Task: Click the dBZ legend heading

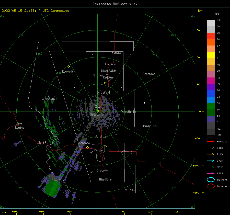Action: tap(217, 14)
